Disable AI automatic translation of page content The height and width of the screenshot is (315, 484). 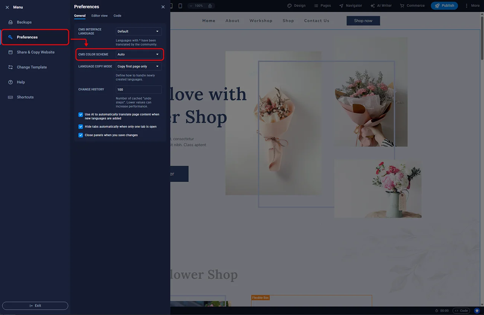(81, 115)
